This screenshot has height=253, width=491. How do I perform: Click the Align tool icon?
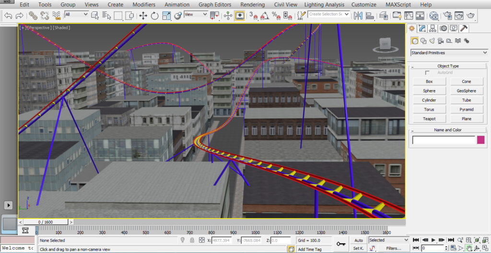coord(370,15)
